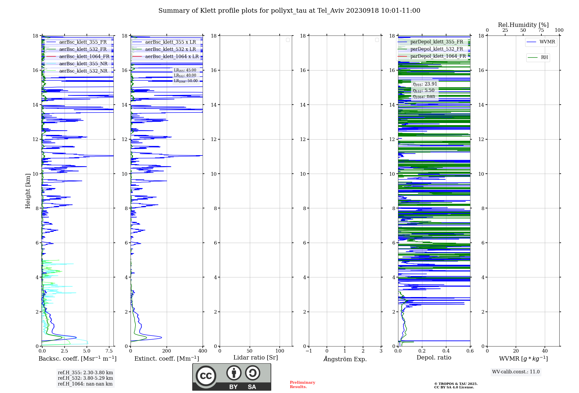579x393 pixels.
Task: Click the ref.H_1064: nan-nan km line
Action: click(85, 384)
